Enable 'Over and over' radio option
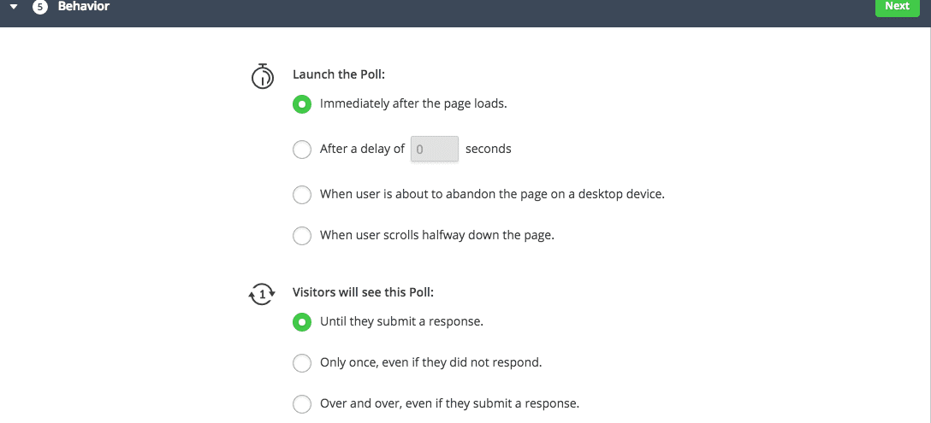The width and height of the screenshot is (931, 423). 302,404
